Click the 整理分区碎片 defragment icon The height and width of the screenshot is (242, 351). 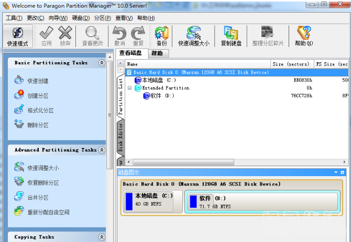268,32
